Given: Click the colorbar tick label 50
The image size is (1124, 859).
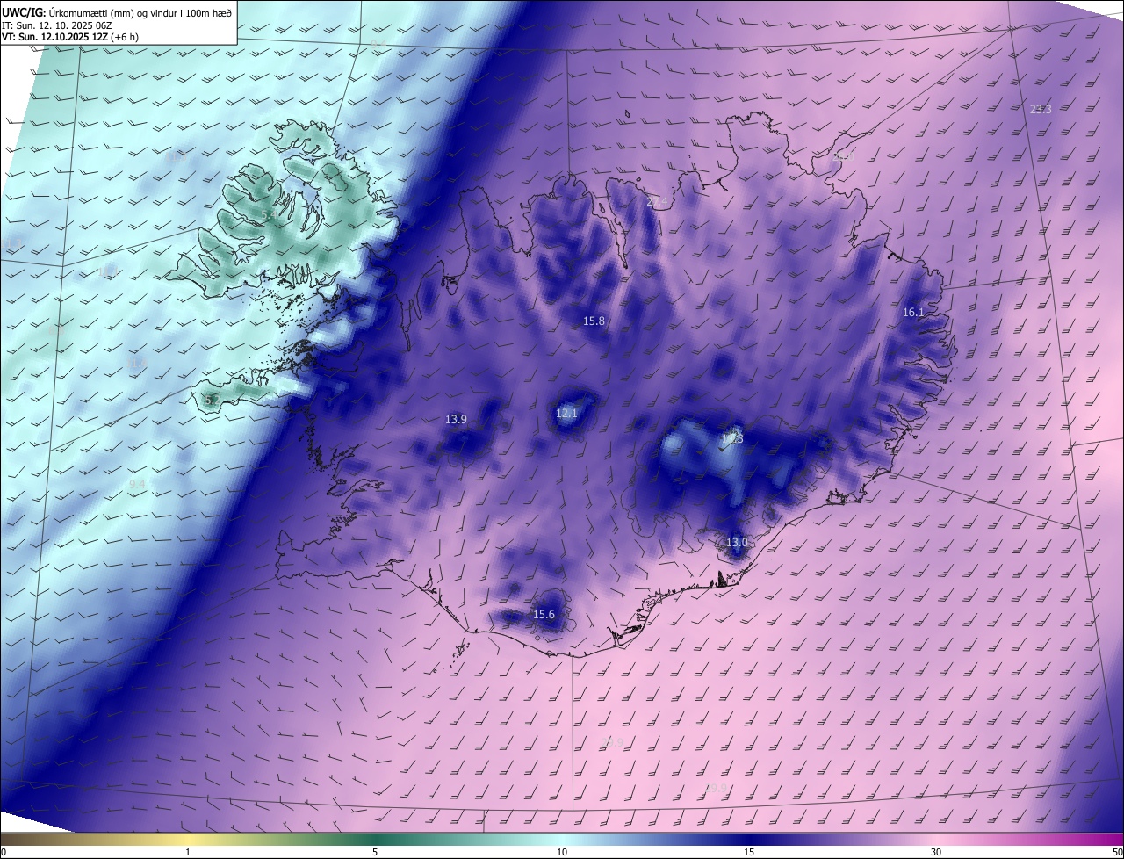Looking at the screenshot, I should tap(1117, 852).
